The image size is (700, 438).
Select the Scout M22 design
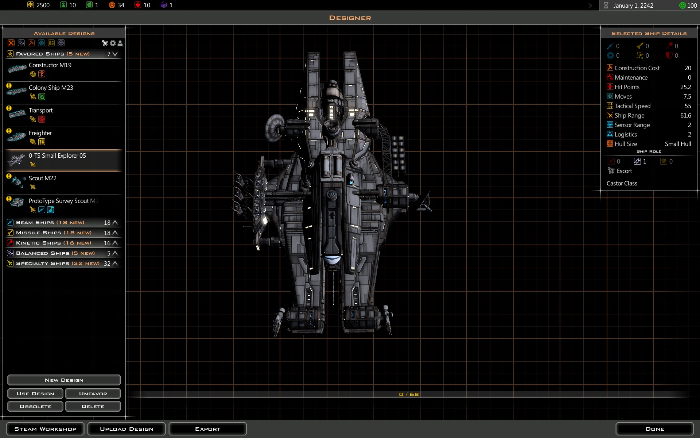click(x=64, y=183)
